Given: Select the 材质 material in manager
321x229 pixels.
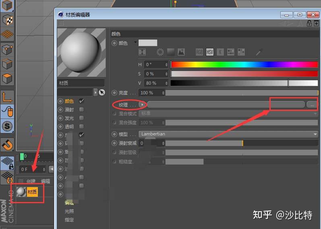Looking at the screenshot, I should [27, 192].
